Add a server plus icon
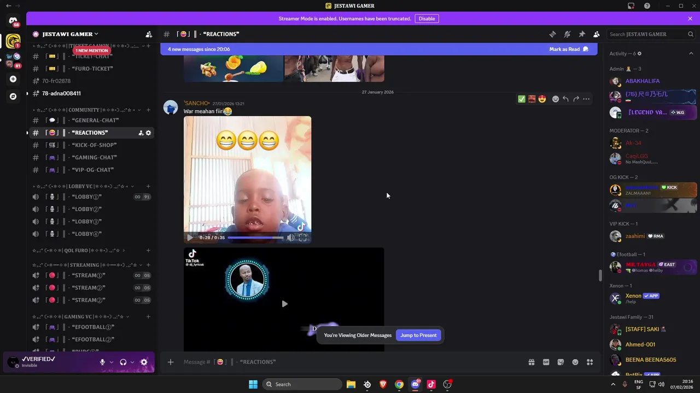 [13, 79]
